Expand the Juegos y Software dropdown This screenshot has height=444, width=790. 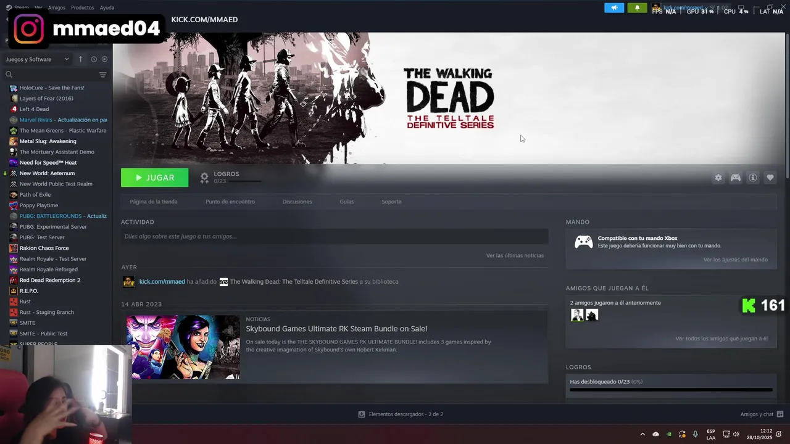tap(37, 59)
